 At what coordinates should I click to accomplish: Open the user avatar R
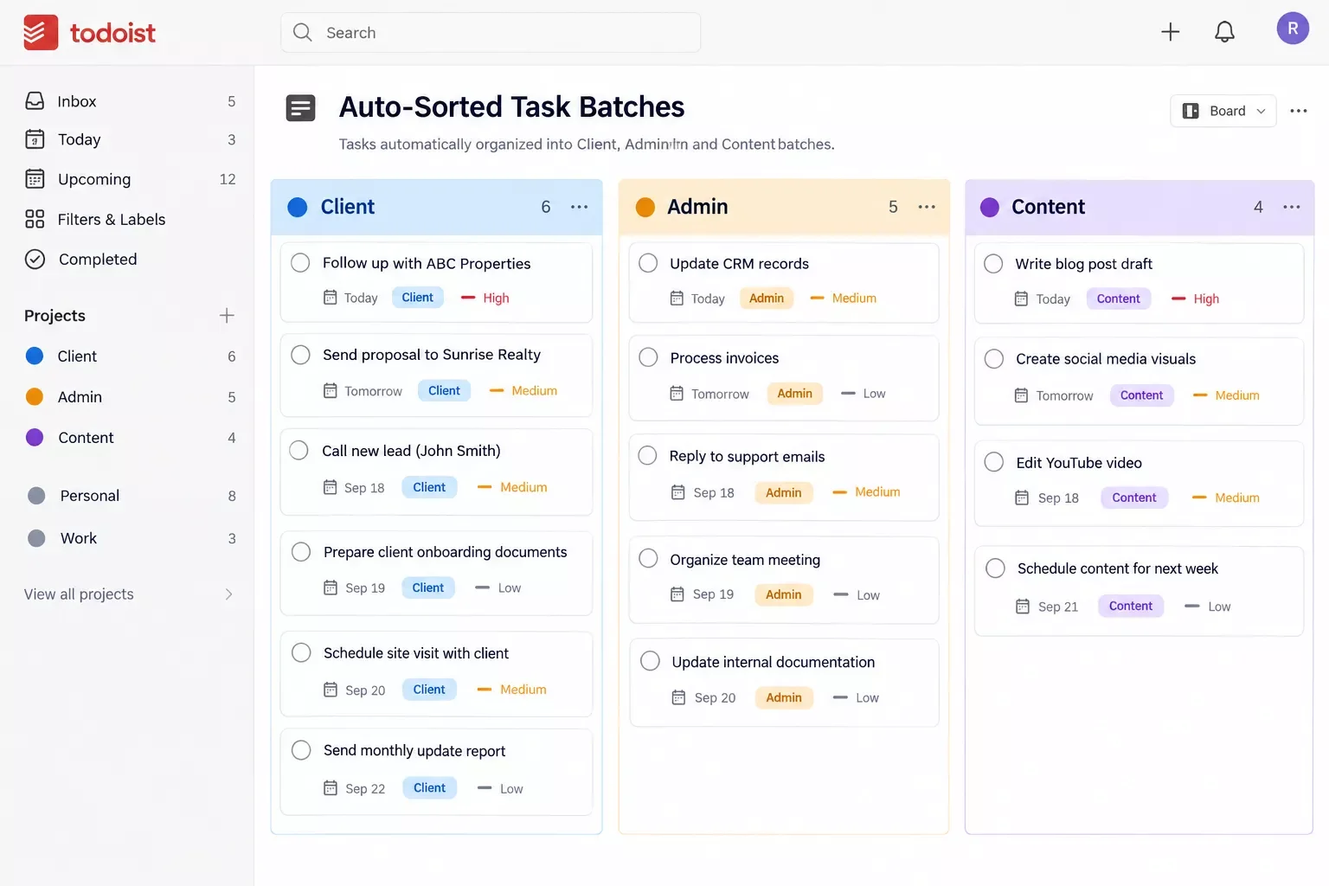tap(1293, 29)
